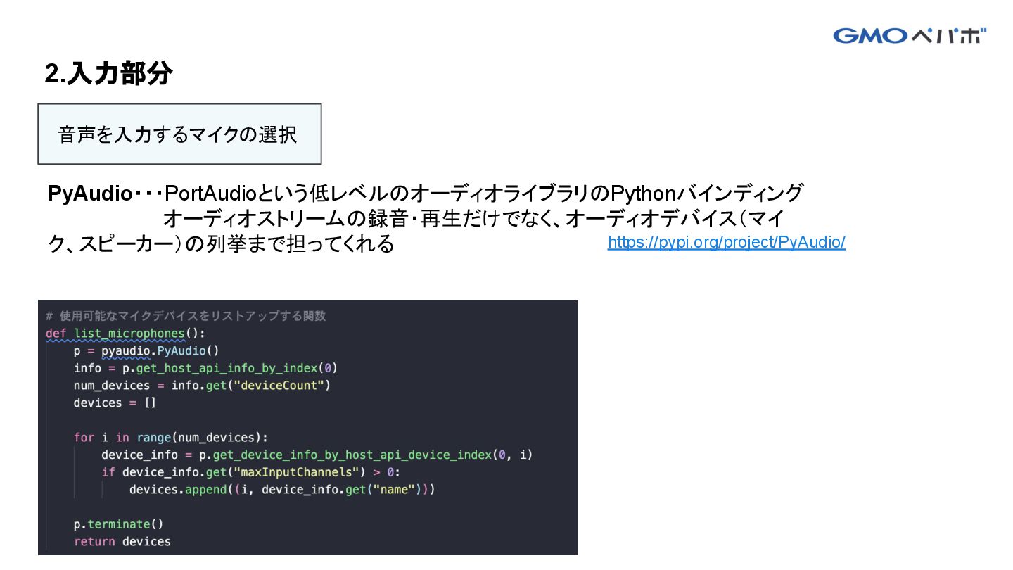Click the 'num_devices = info.get' code line
The width and height of the screenshot is (1013, 570).
click(x=202, y=386)
